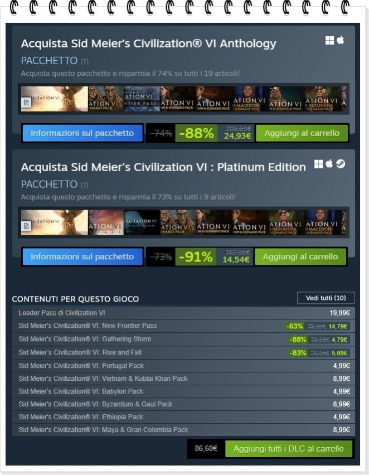
Task: Open the Leader Pass di Civilization VI entry
Action: pos(183,313)
